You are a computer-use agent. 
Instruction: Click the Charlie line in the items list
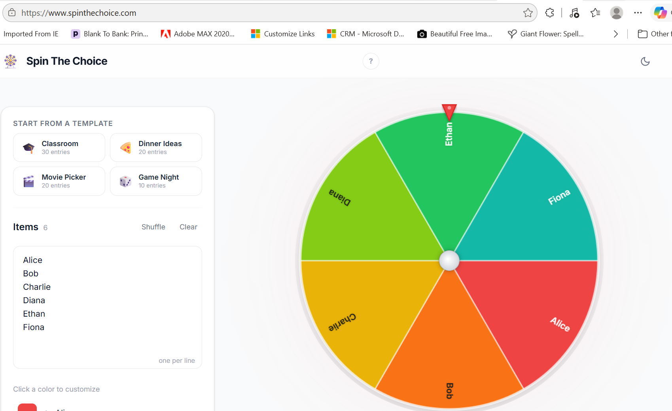37,287
